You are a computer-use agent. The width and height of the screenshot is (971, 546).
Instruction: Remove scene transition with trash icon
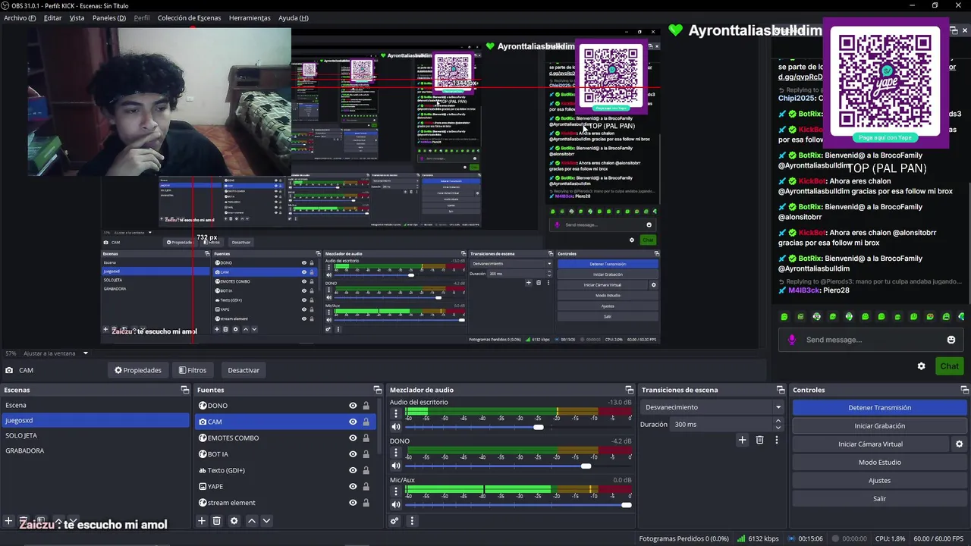coord(759,440)
